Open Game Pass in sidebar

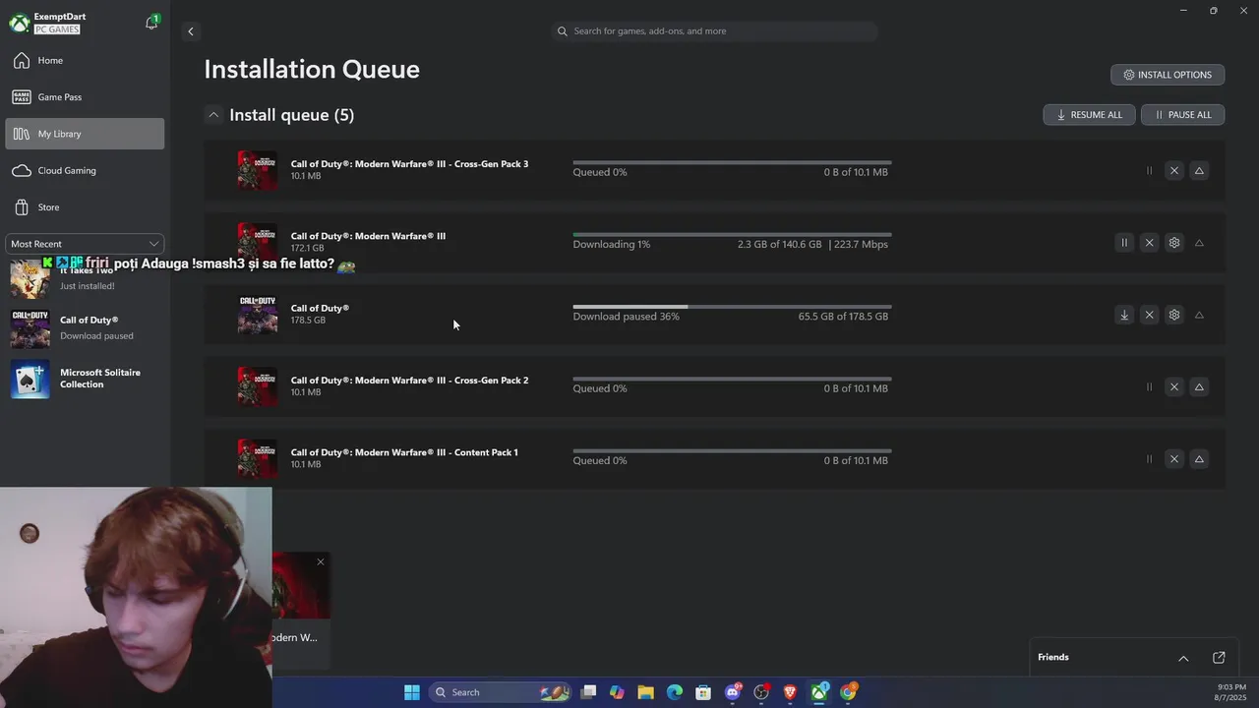click(x=85, y=97)
